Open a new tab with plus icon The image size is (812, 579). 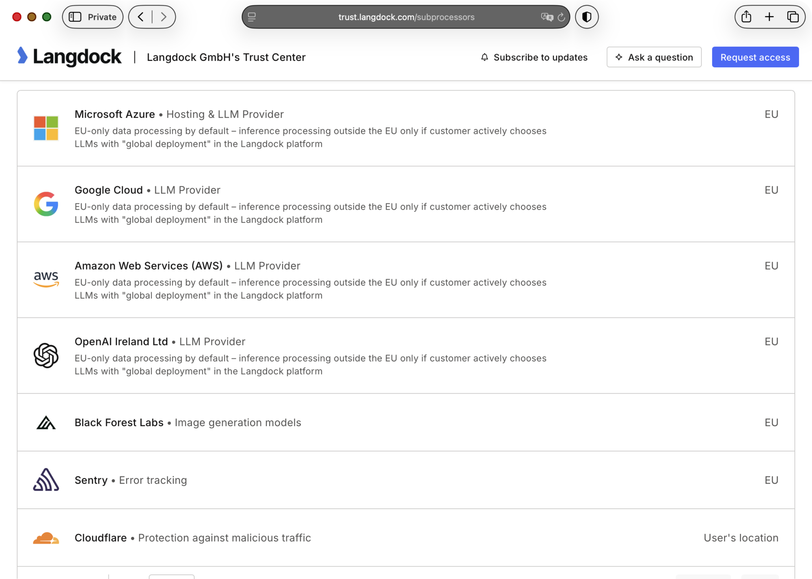coord(769,17)
